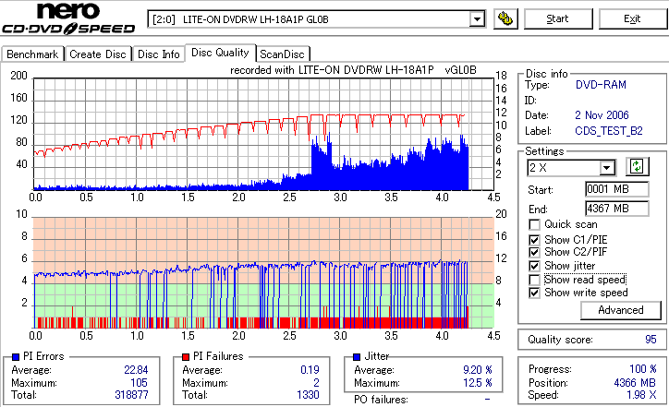Screen dimensions: 669x407
Task: Click the disc type DVD-RAM text
Action: click(601, 85)
